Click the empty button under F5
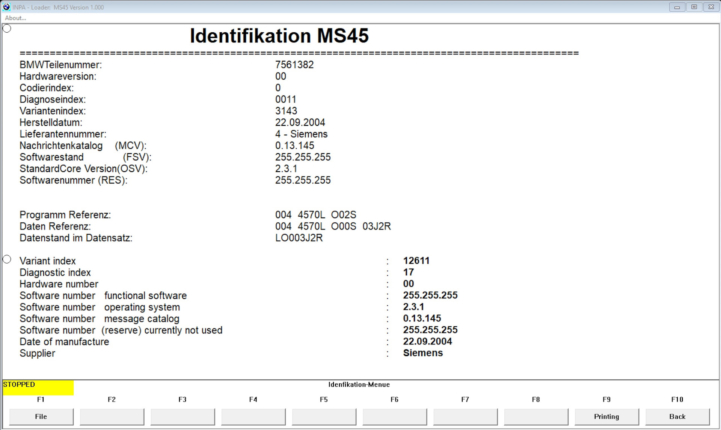This screenshot has height=430, width=721. pos(324,416)
